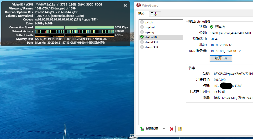The image size is (253, 139).
Task: Click the Codecs value vp09.00.51.08
Action: (66, 19)
